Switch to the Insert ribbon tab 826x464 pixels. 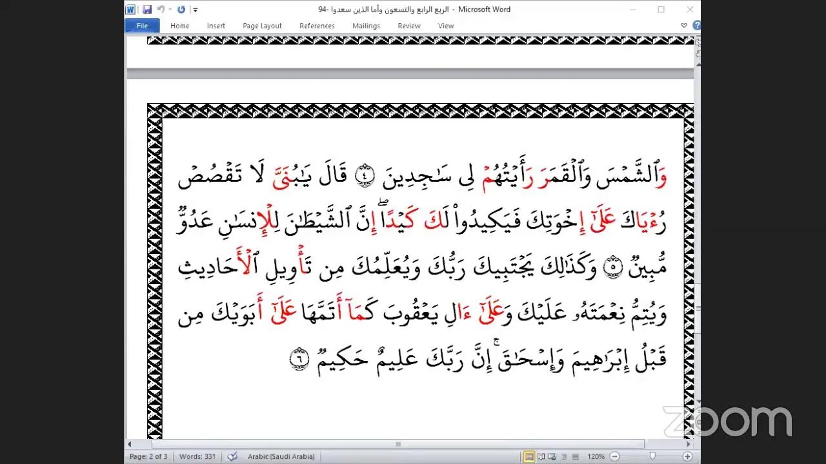coord(216,26)
